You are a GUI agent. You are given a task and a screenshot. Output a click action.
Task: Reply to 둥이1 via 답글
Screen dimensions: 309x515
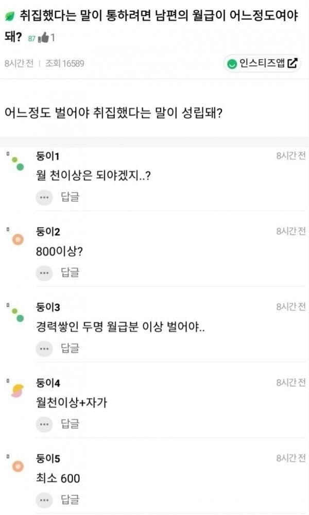pyautogui.click(x=70, y=197)
